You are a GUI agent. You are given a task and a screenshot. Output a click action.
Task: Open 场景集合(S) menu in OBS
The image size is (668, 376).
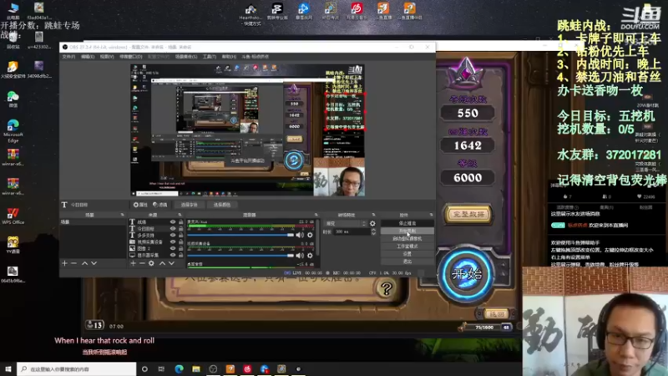pos(186,57)
